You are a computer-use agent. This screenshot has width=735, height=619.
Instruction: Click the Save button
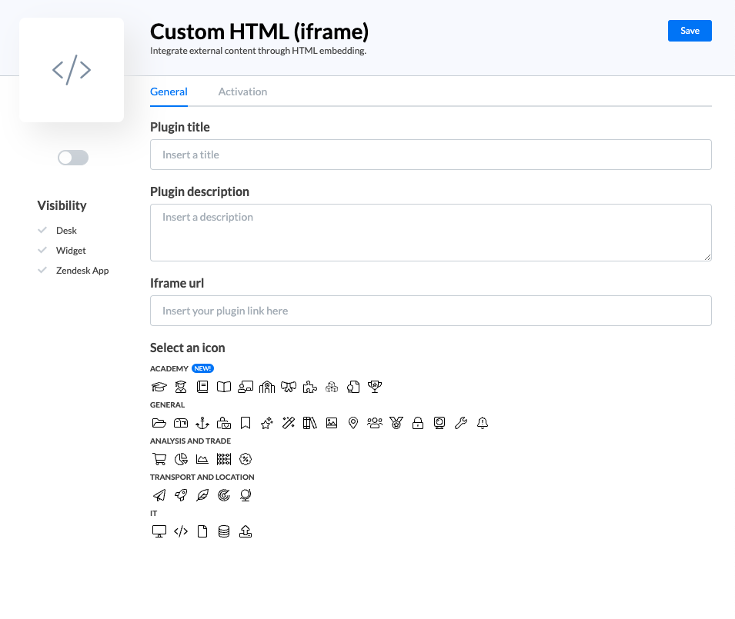point(690,31)
